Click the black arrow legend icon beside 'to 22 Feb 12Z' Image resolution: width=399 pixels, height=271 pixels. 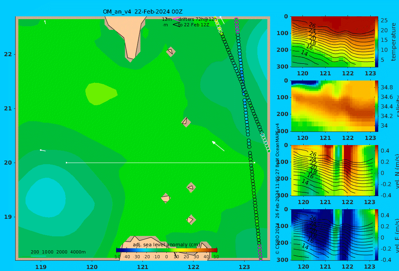176,24
